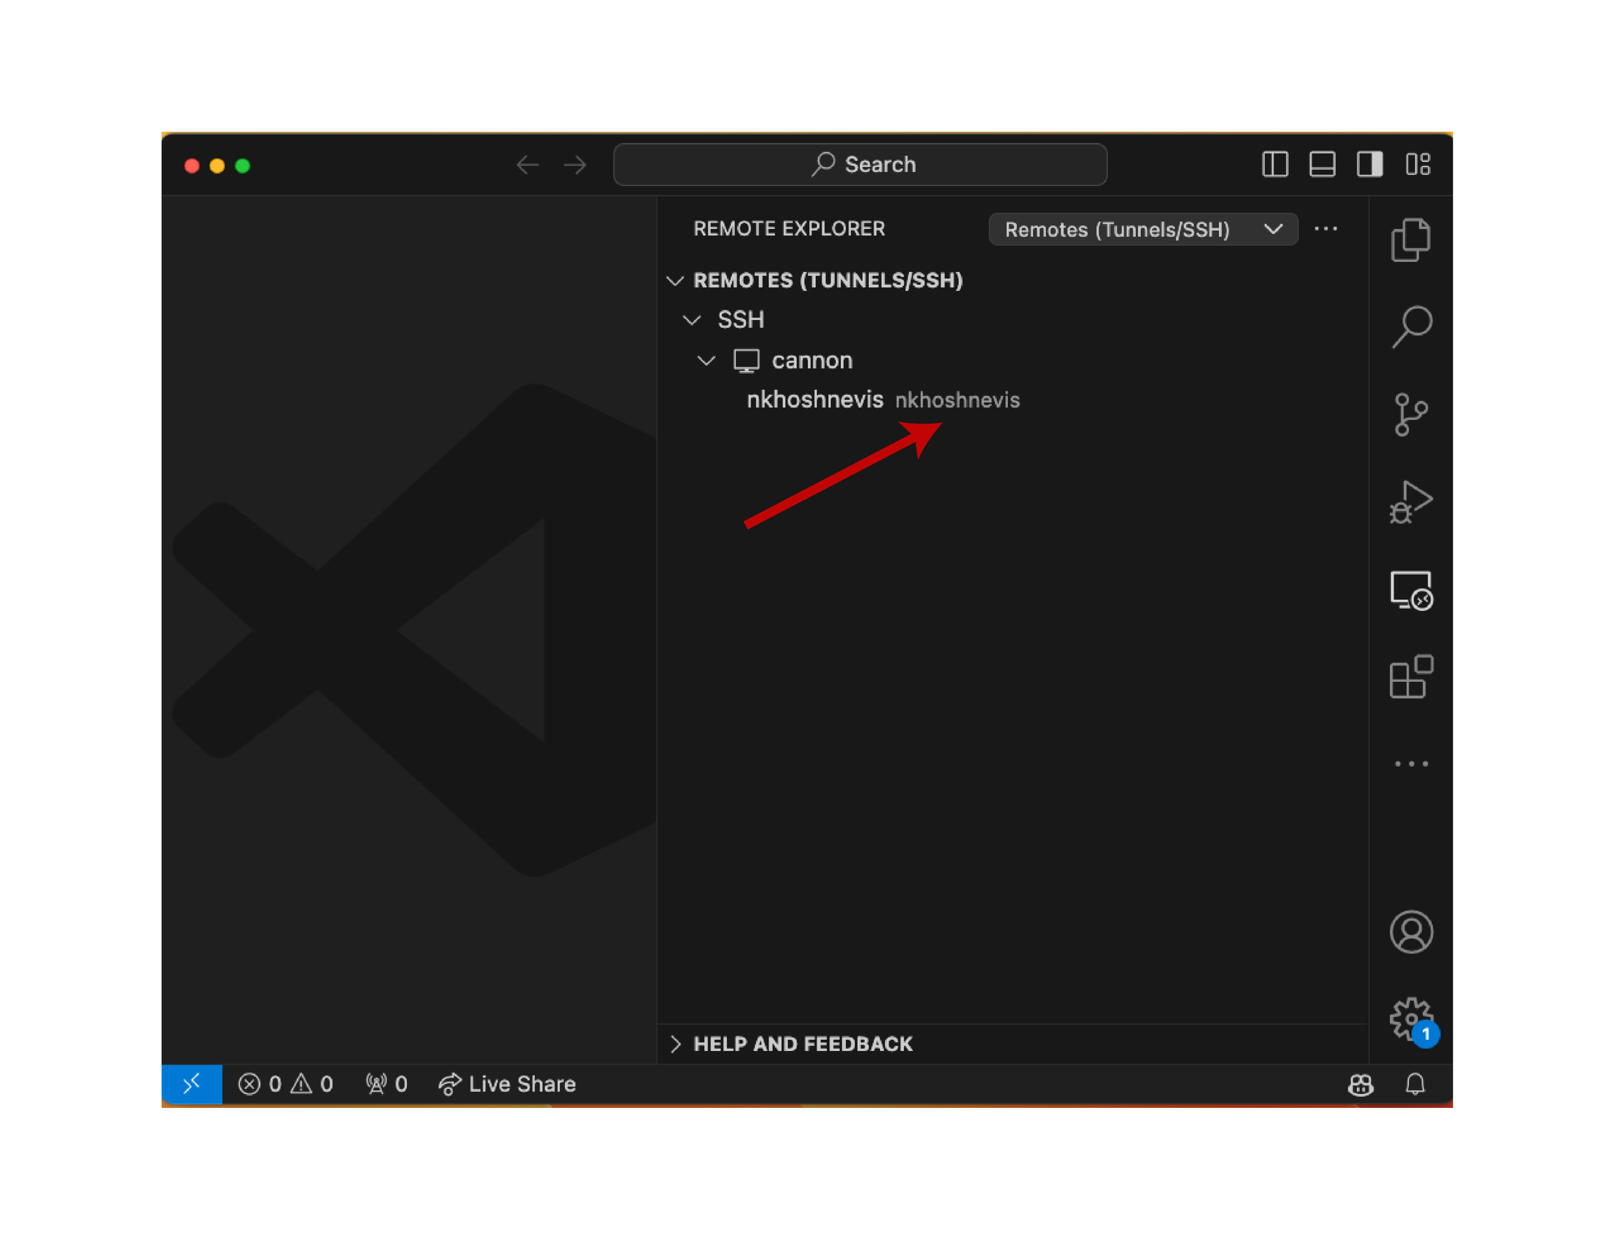1615x1240 pixels.
Task: Open the Remotes (Tunnels/SSH) dropdown
Action: coord(1143,230)
